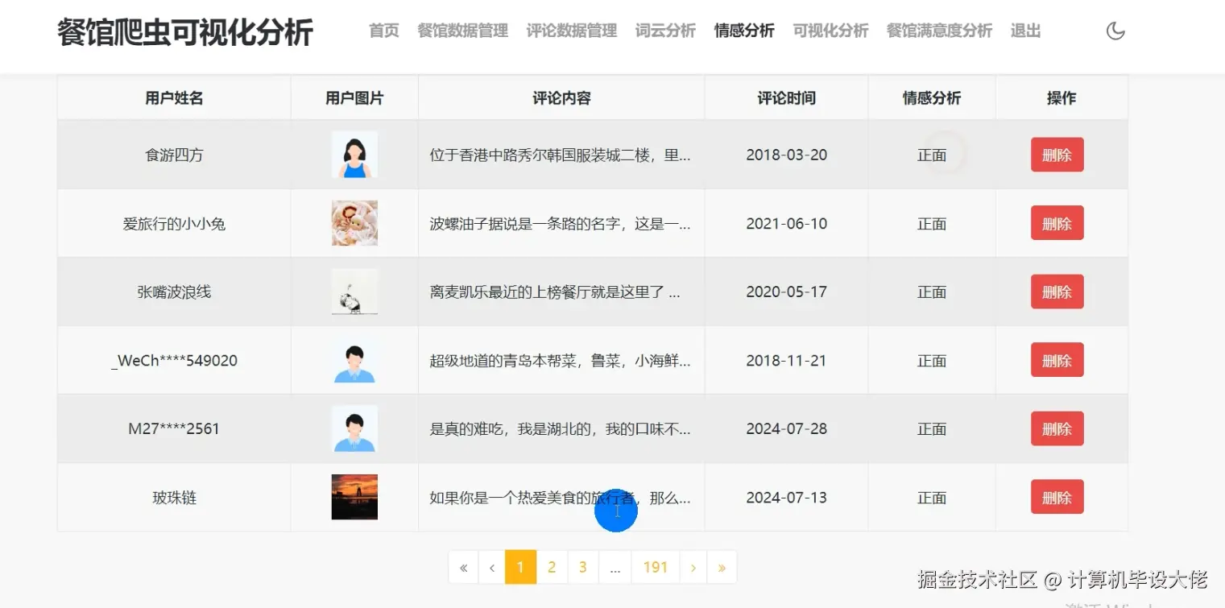
Task: Jump to first page using the double-left arrow
Action: pos(463,566)
